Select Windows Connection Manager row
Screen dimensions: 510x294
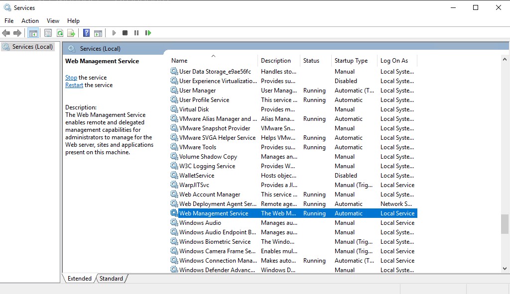point(293,260)
